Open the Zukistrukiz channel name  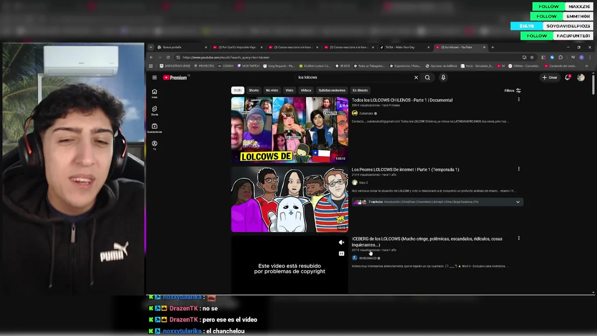[366, 113]
